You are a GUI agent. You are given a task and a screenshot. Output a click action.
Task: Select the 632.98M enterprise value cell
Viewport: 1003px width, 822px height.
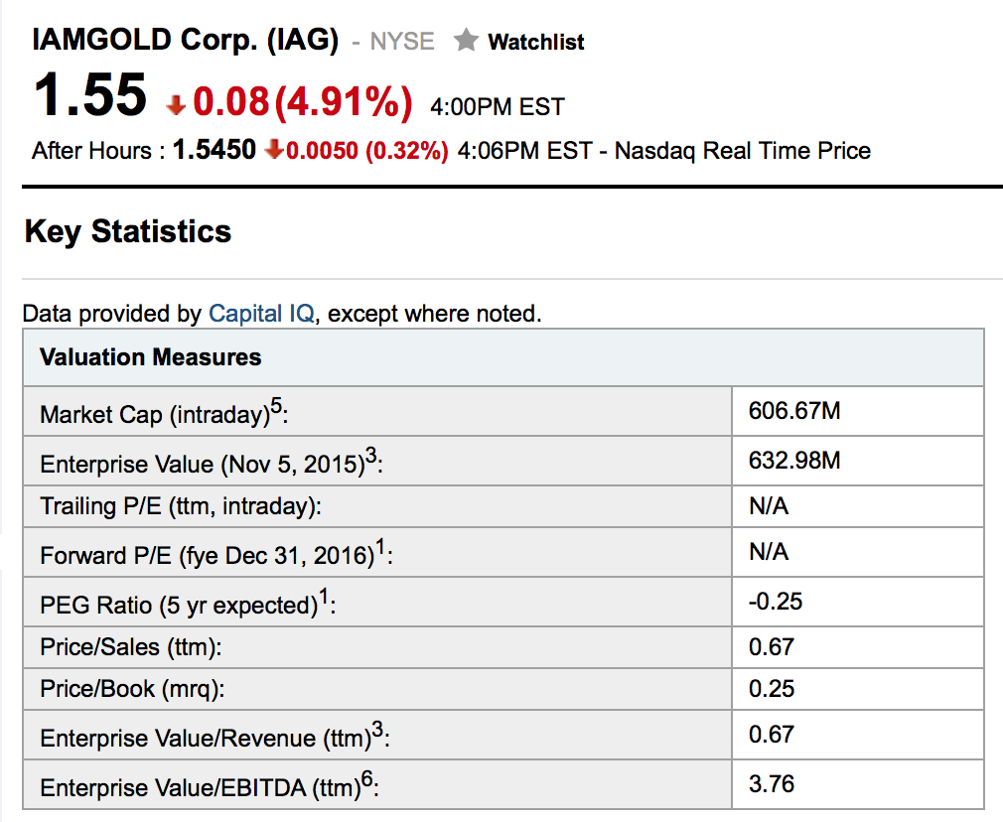pos(794,461)
